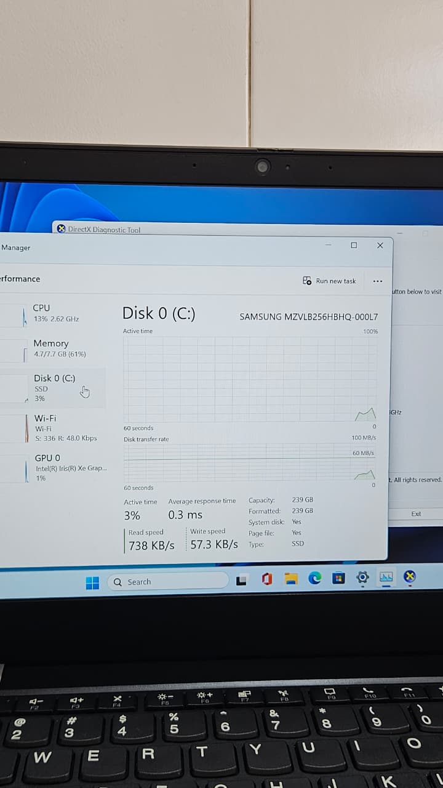
Task: Select CPU in the performance list
Action: point(53,313)
